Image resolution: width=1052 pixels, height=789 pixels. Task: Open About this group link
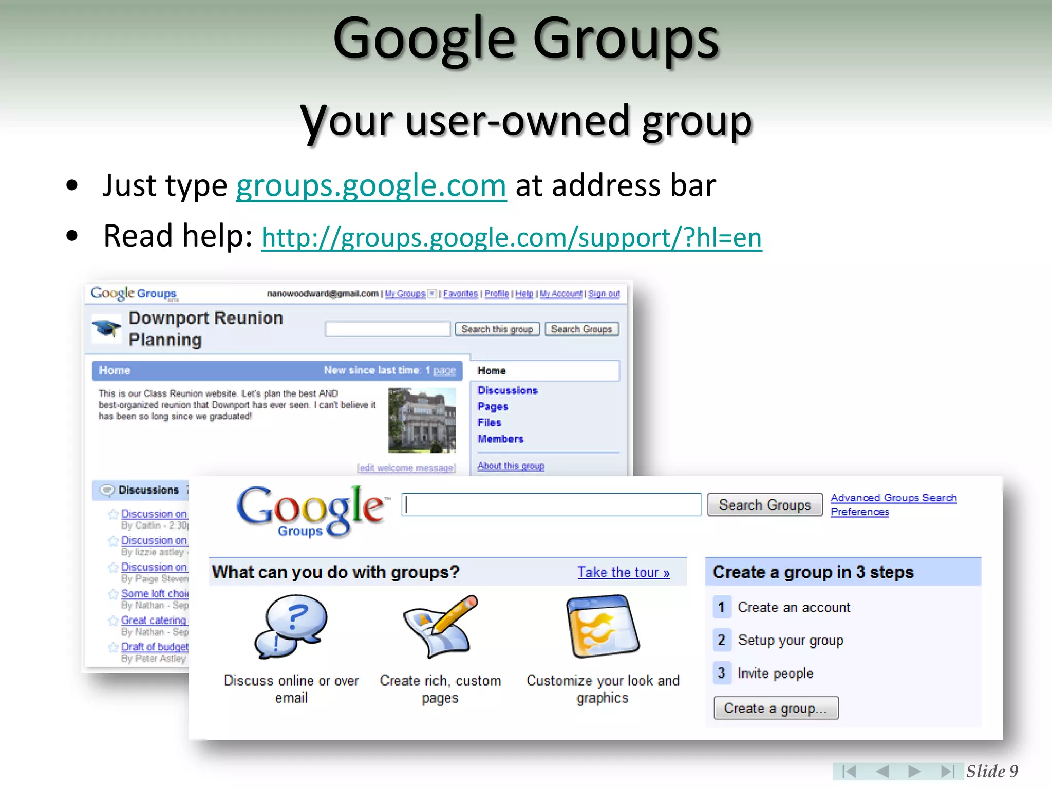(511, 466)
